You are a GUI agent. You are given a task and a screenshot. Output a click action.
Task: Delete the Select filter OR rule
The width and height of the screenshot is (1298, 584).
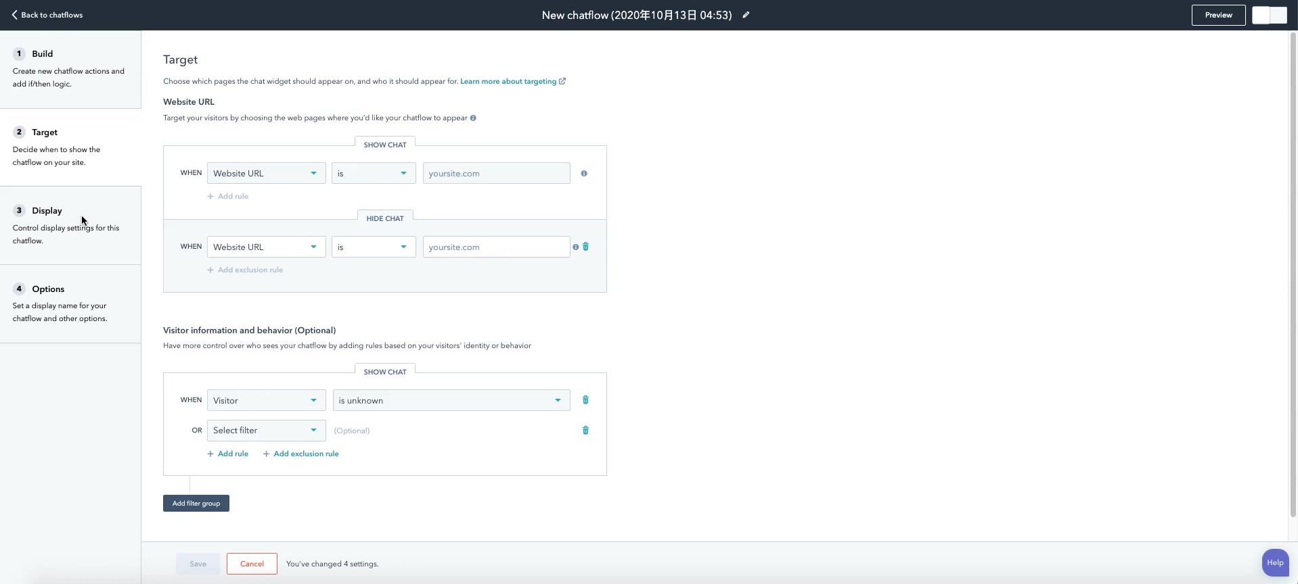point(585,431)
